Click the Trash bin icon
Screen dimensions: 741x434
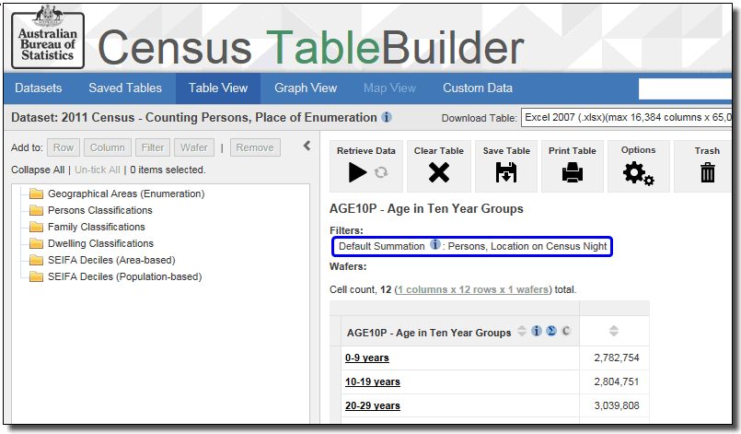pos(707,172)
